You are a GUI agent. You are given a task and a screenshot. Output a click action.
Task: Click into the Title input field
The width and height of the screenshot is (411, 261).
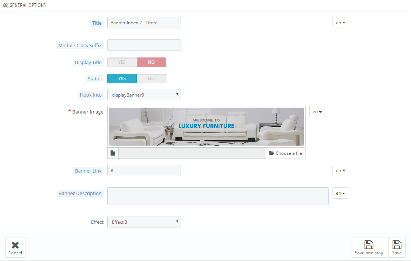144,23
